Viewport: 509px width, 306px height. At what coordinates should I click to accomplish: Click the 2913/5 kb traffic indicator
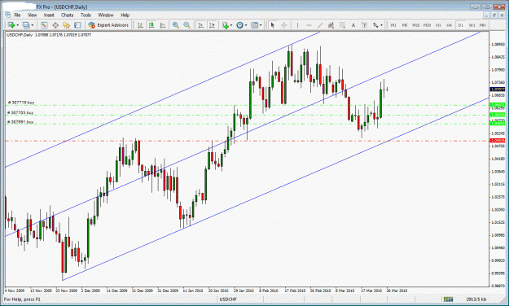point(476,299)
